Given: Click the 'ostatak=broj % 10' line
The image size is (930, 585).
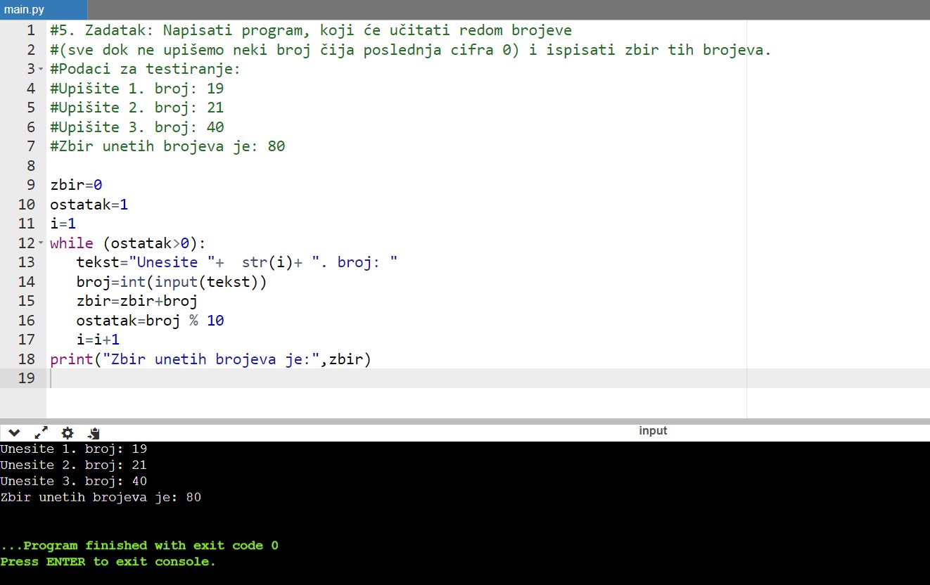Looking at the screenshot, I should (150, 321).
